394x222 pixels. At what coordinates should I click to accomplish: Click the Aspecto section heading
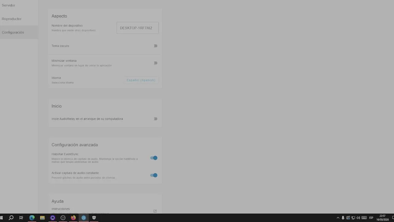(x=59, y=16)
